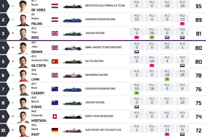Image resolution: width=206 pixels, height=137 pixels.
Task: Open the Audi Sport ABT Schaeffler team name
Action: 103,130
